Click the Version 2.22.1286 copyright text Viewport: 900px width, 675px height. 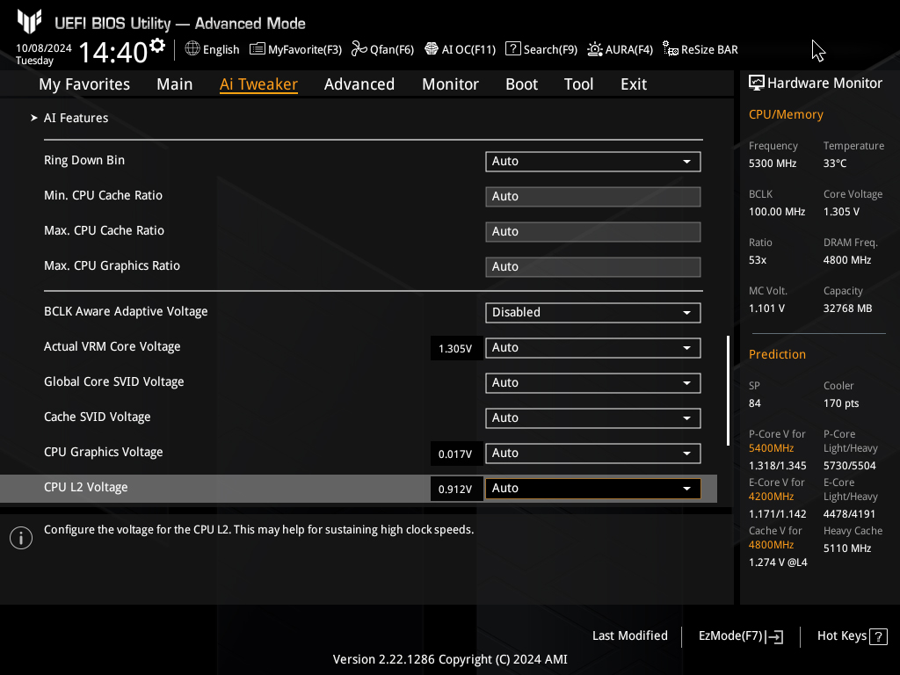[x=450, y=659]
